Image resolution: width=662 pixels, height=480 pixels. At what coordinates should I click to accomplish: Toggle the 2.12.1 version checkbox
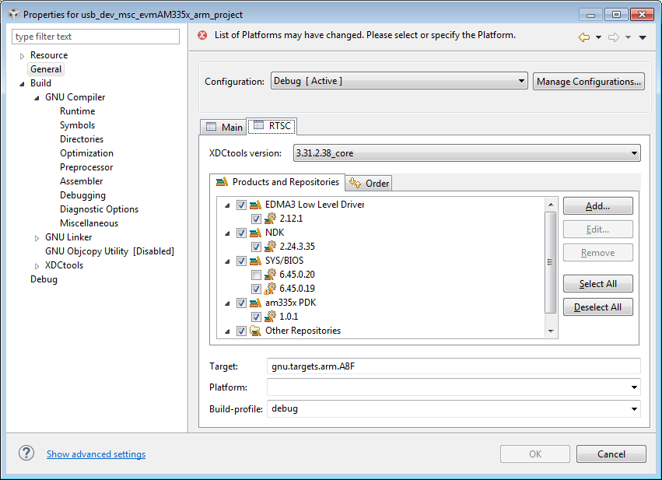pos(256,219)
